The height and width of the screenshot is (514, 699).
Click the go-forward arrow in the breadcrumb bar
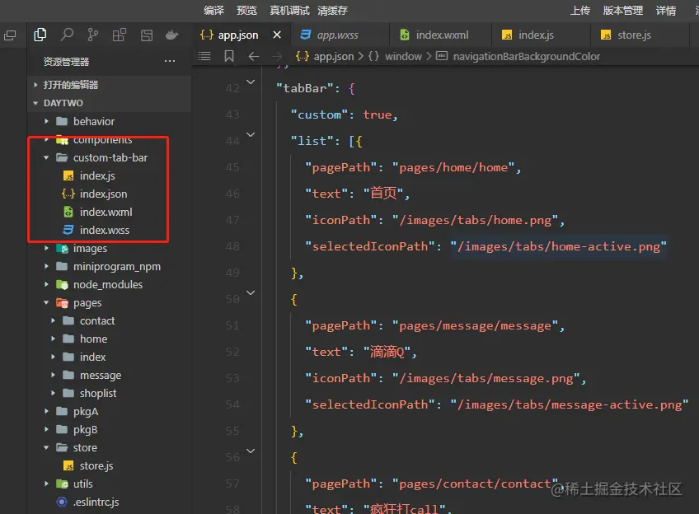click(277, 57)
